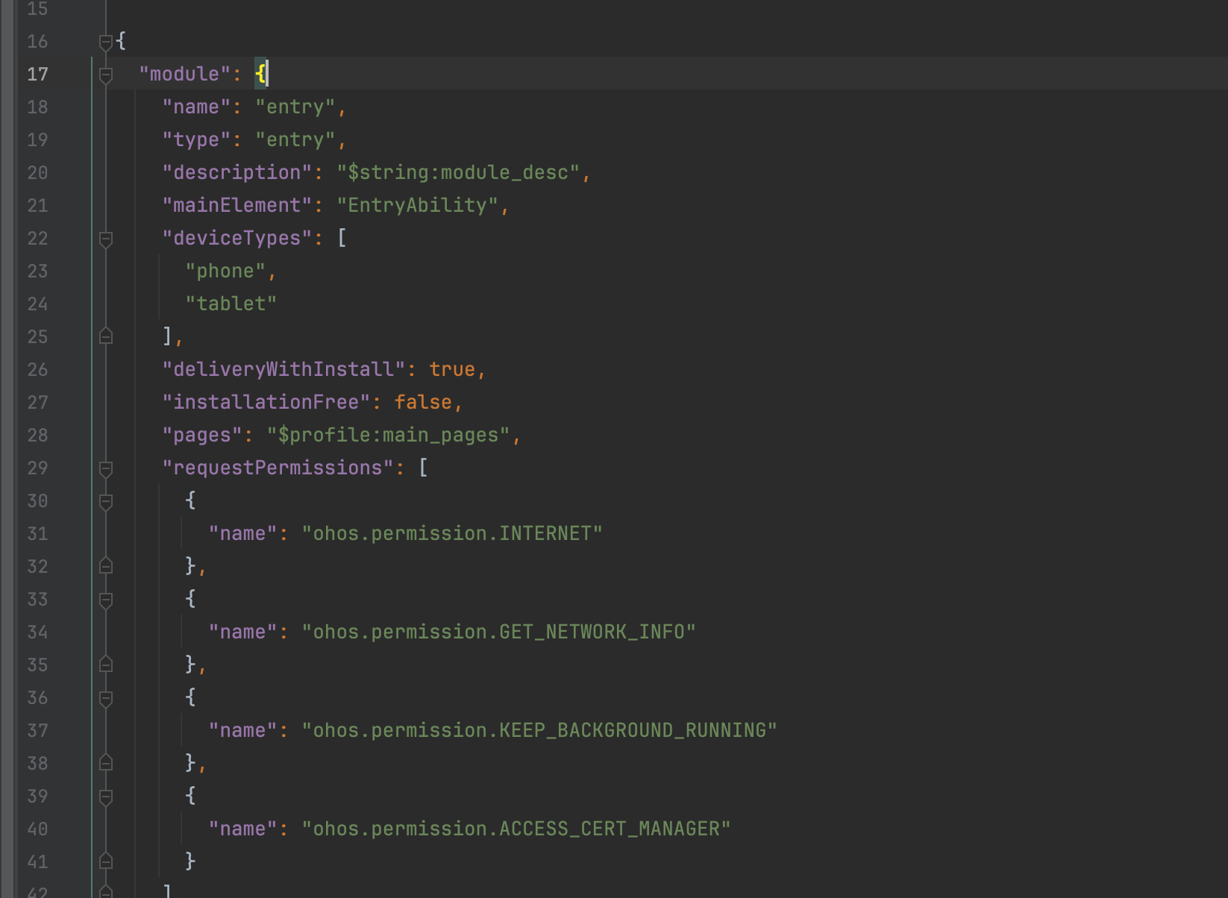Fold the "deviceTypes" array on line 22
1228x898 pixels.
point(106,239)
